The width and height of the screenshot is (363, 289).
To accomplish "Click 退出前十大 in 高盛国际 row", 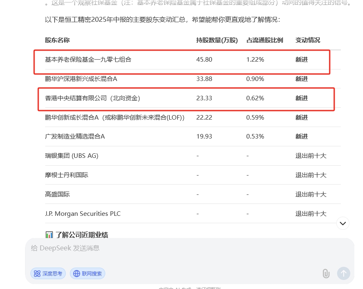I will click(311, 194).
